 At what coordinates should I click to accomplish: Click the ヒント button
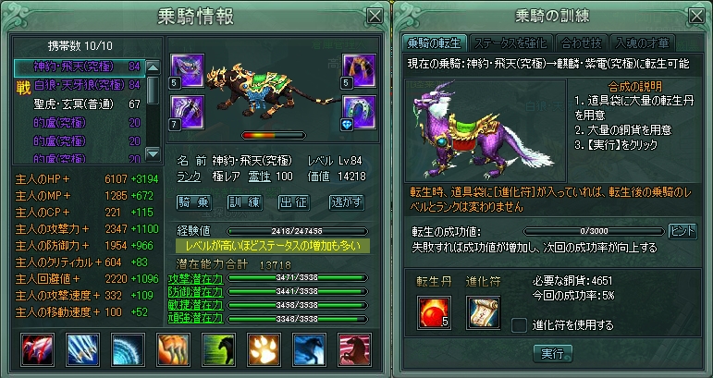pyautogui.click(x=682, y=231)
